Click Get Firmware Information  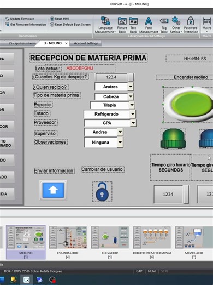click(26, 24)
